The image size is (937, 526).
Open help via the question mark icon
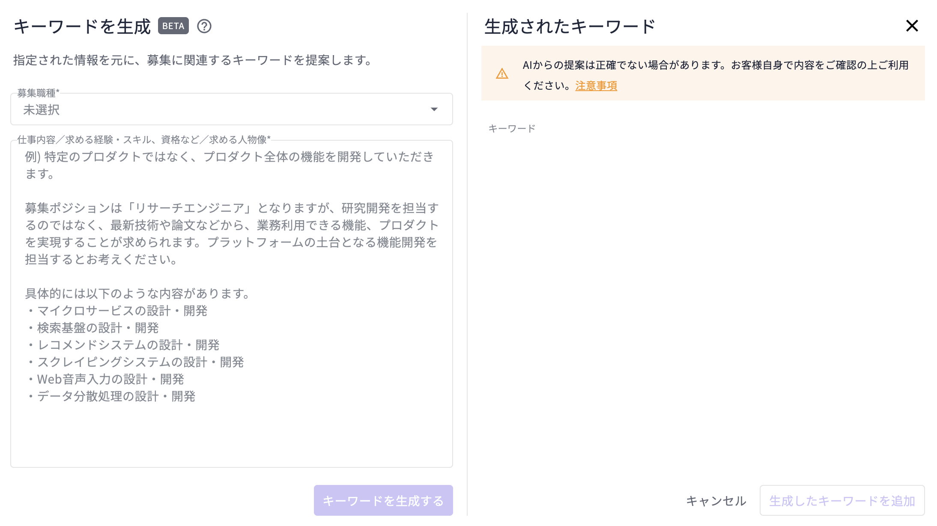coord(204,27)
